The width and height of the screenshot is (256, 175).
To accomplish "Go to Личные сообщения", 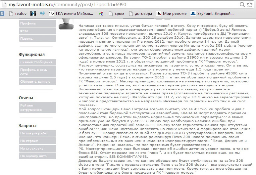I will tap(37, 62).
